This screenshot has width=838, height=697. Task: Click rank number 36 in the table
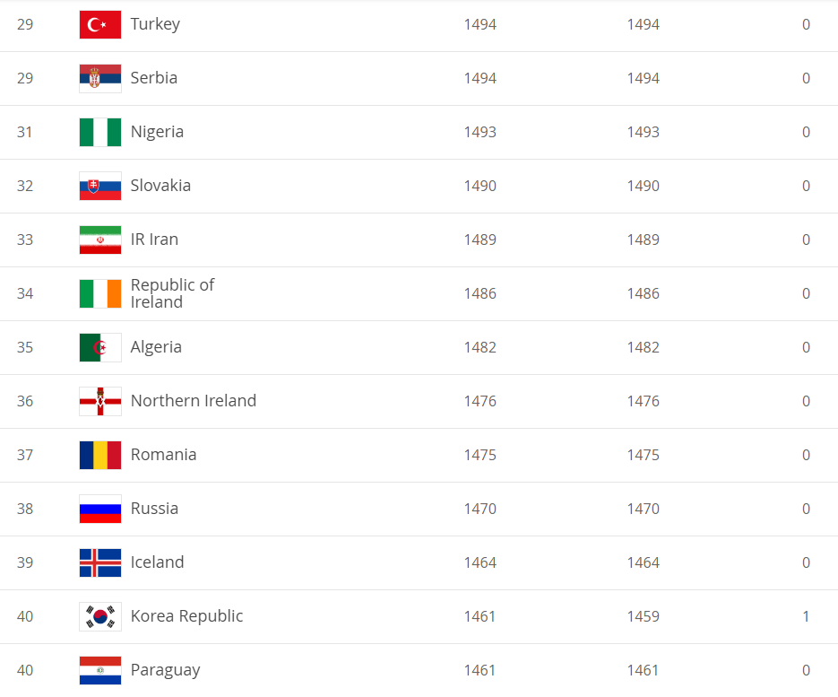(x=25, y=401)
